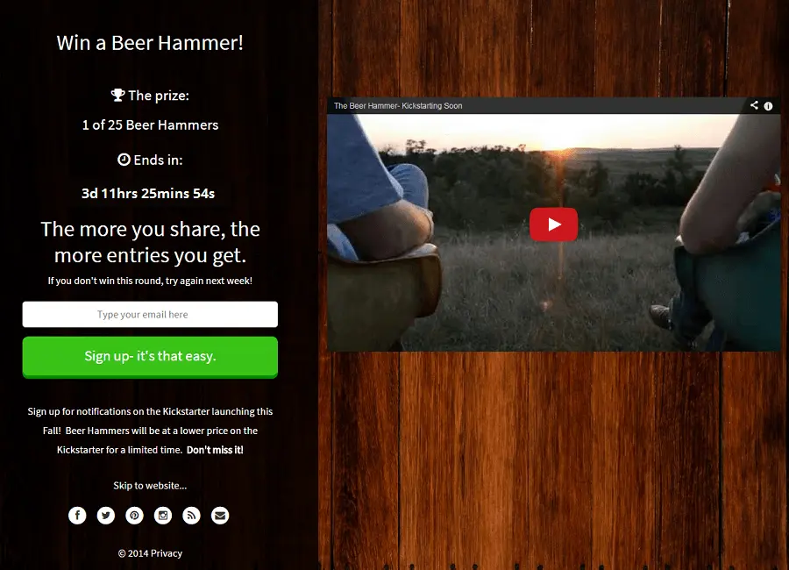The image size is (789, 570).
Task: Open the Twitter bird icon
Action: click(106, 515)
